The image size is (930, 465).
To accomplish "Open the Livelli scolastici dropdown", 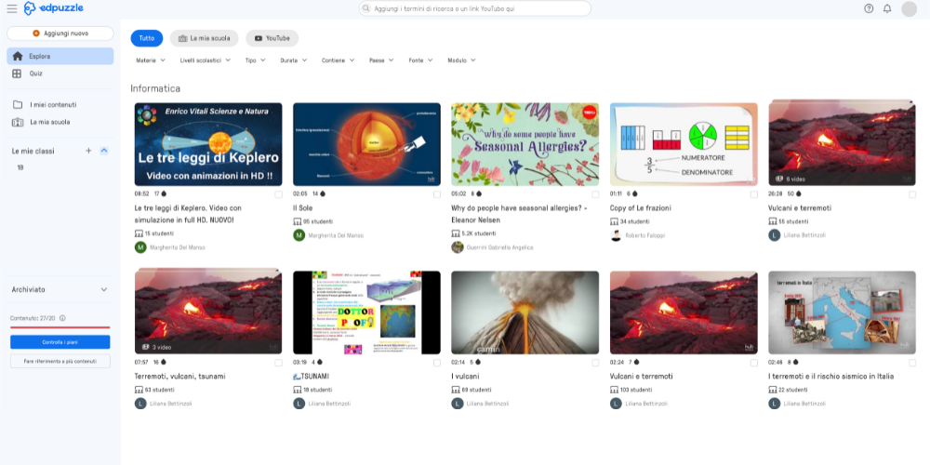I will pos(206,60).
